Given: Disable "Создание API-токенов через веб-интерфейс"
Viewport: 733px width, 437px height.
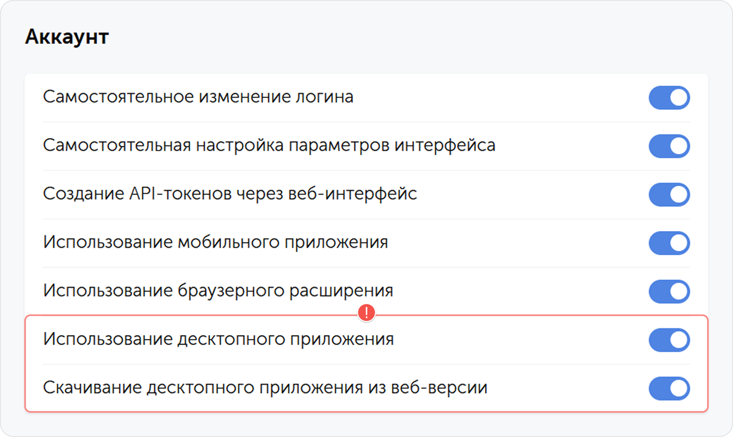Looking at the screenshot, I should pyautogui.click(x=669, y=194).
